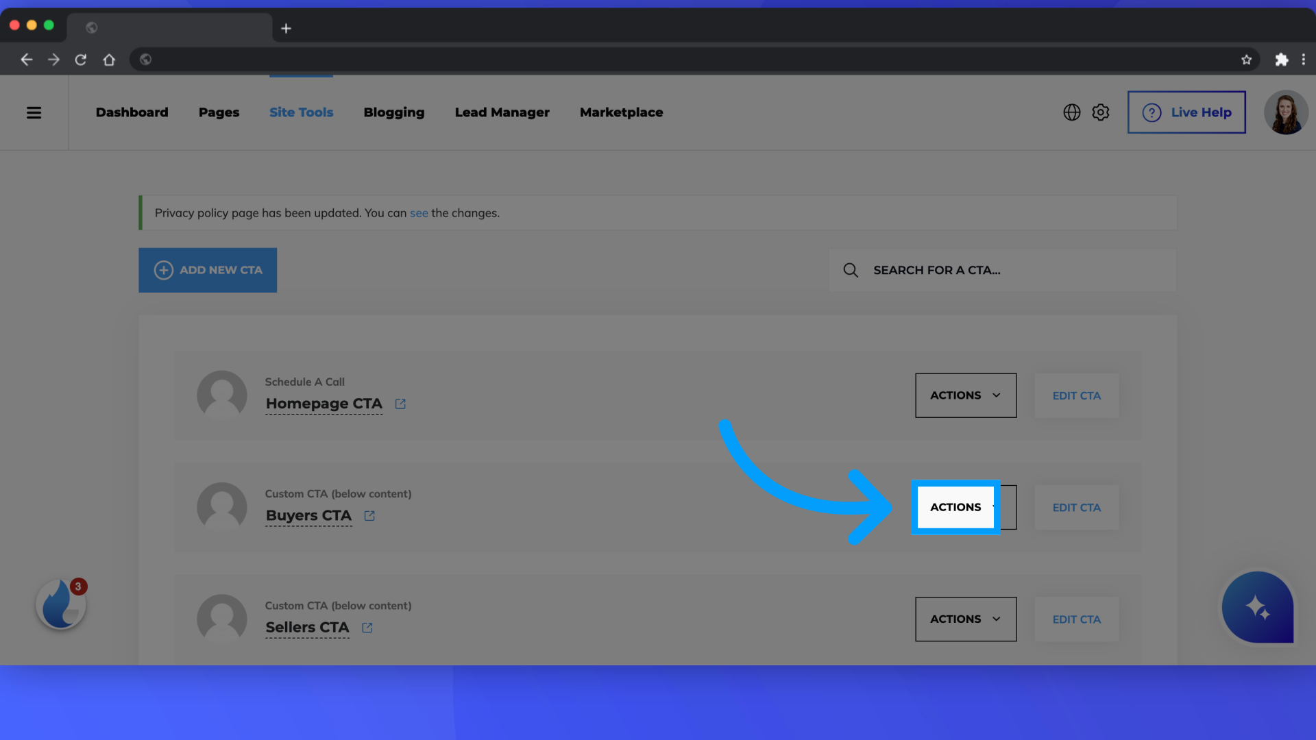Go forward in browser history

coord(53,60)
